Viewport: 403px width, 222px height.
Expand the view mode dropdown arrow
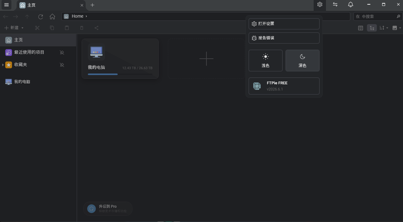pyautogui.click(x=400, y=28)
